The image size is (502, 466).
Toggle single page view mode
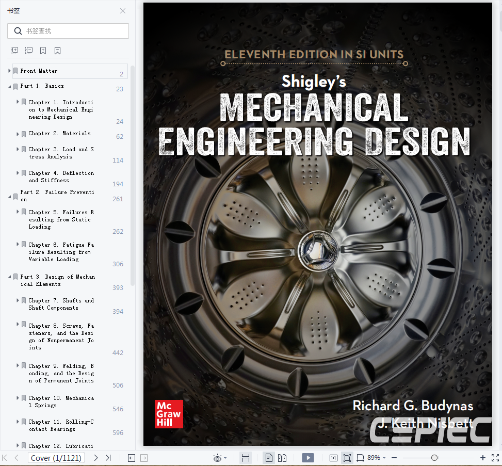coord(269,458)
